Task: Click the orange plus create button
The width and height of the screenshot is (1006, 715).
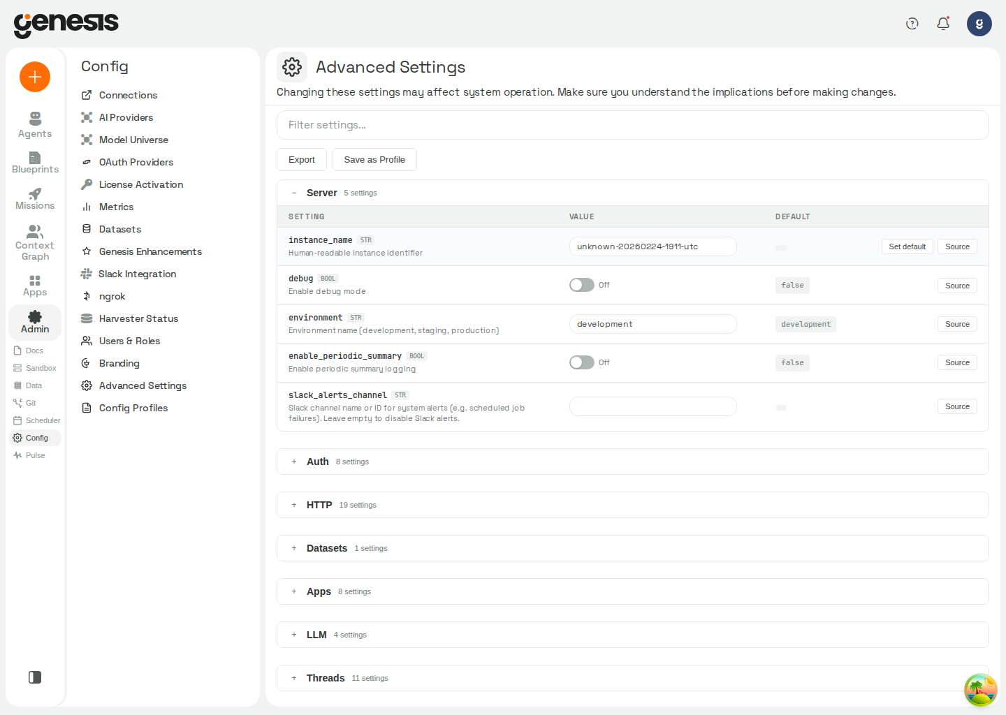Action: click(35, 77)
